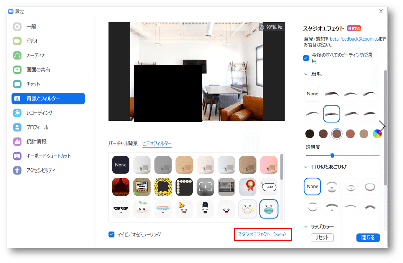Apply the pink color filter
Viewport: 403px width, 263px height.
click(269, 165)
